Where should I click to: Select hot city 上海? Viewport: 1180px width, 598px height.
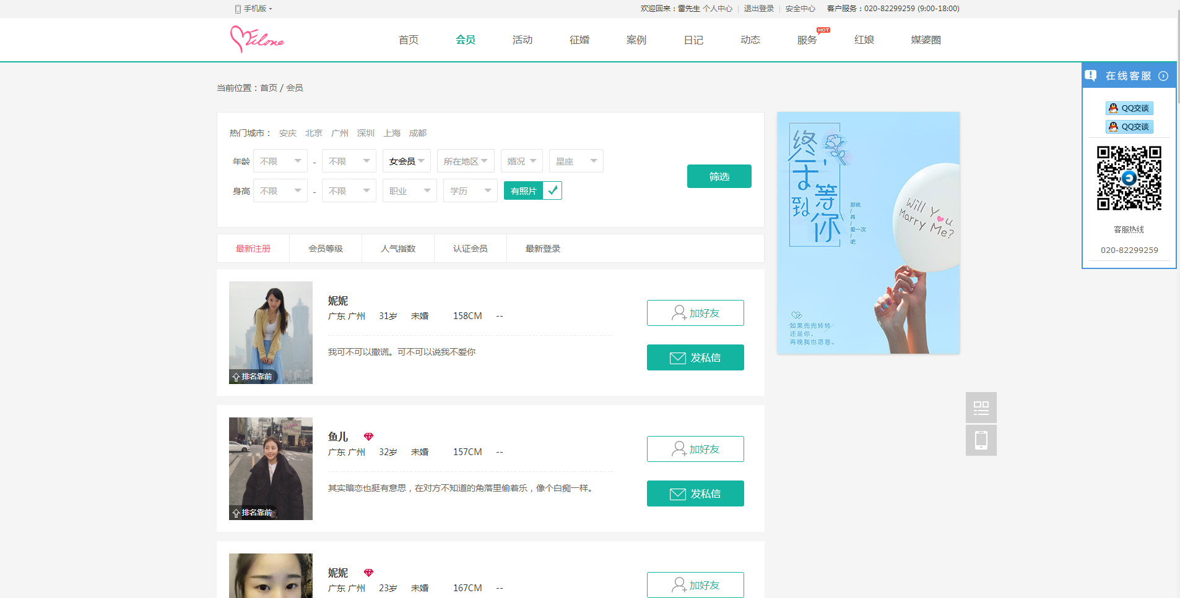tap(392, 133)
